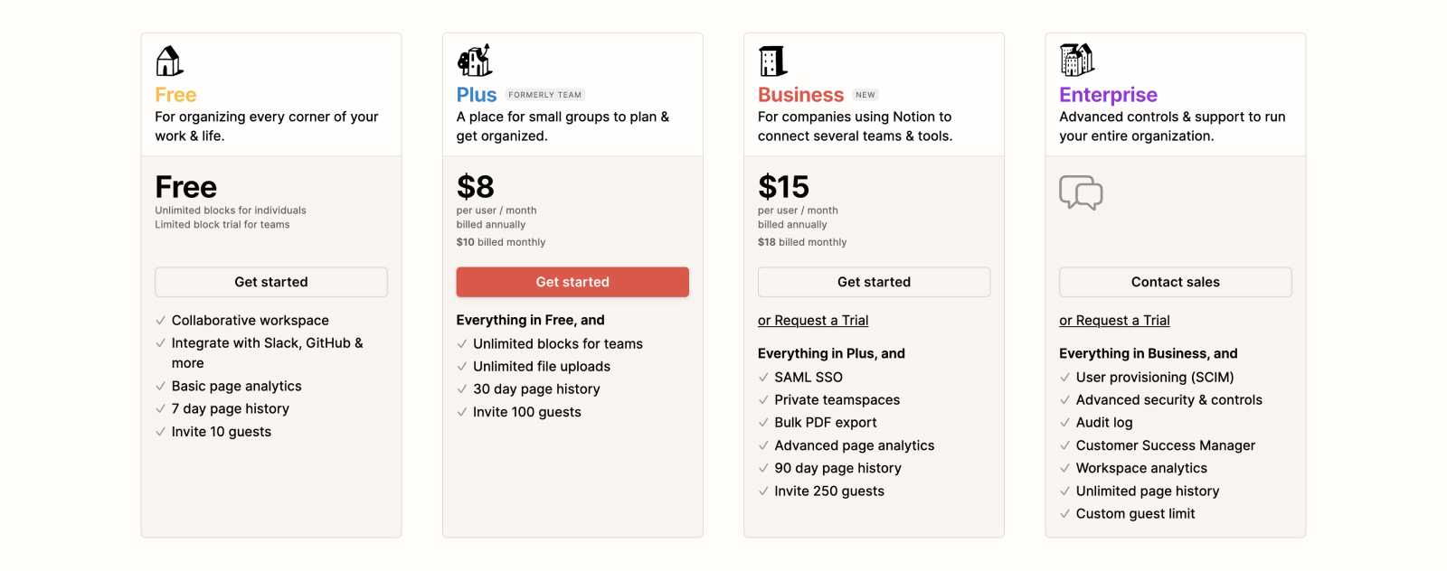Select the orange Business plan title
This screenshot has width=1447, height=571.
[x=800, y=95]
